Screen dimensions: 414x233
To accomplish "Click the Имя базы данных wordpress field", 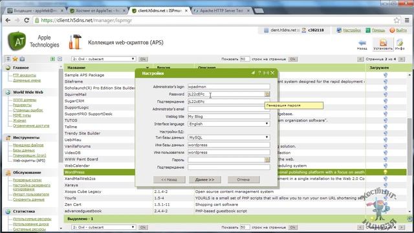I will [x=229, y=145].
